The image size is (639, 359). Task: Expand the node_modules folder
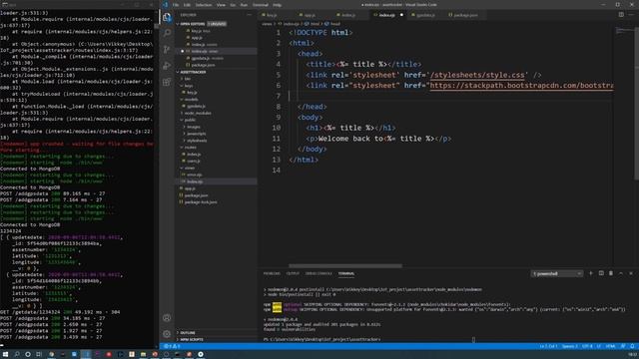198,113
